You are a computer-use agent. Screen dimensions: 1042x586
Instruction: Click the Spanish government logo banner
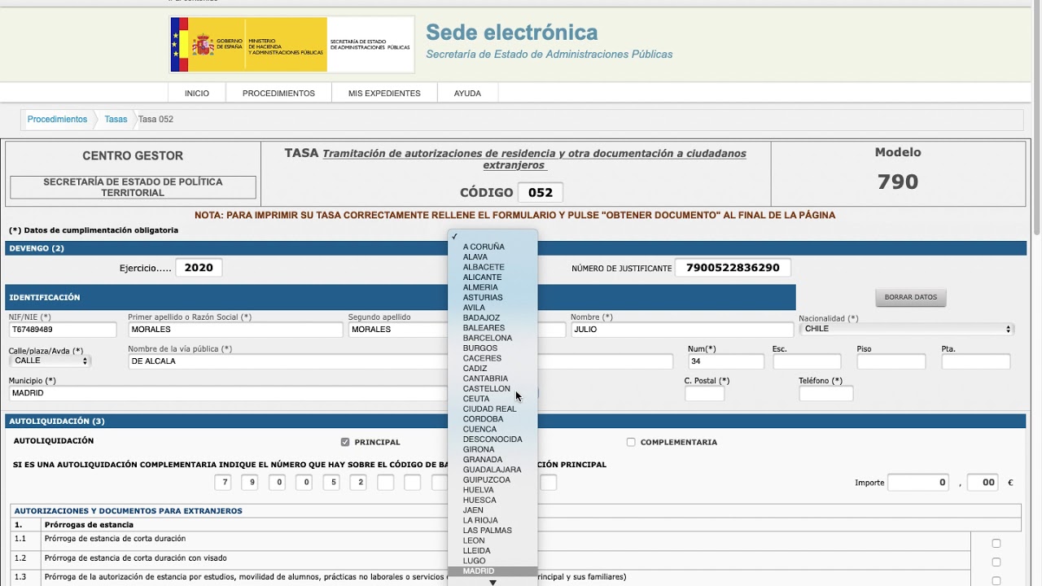(291, 45)
